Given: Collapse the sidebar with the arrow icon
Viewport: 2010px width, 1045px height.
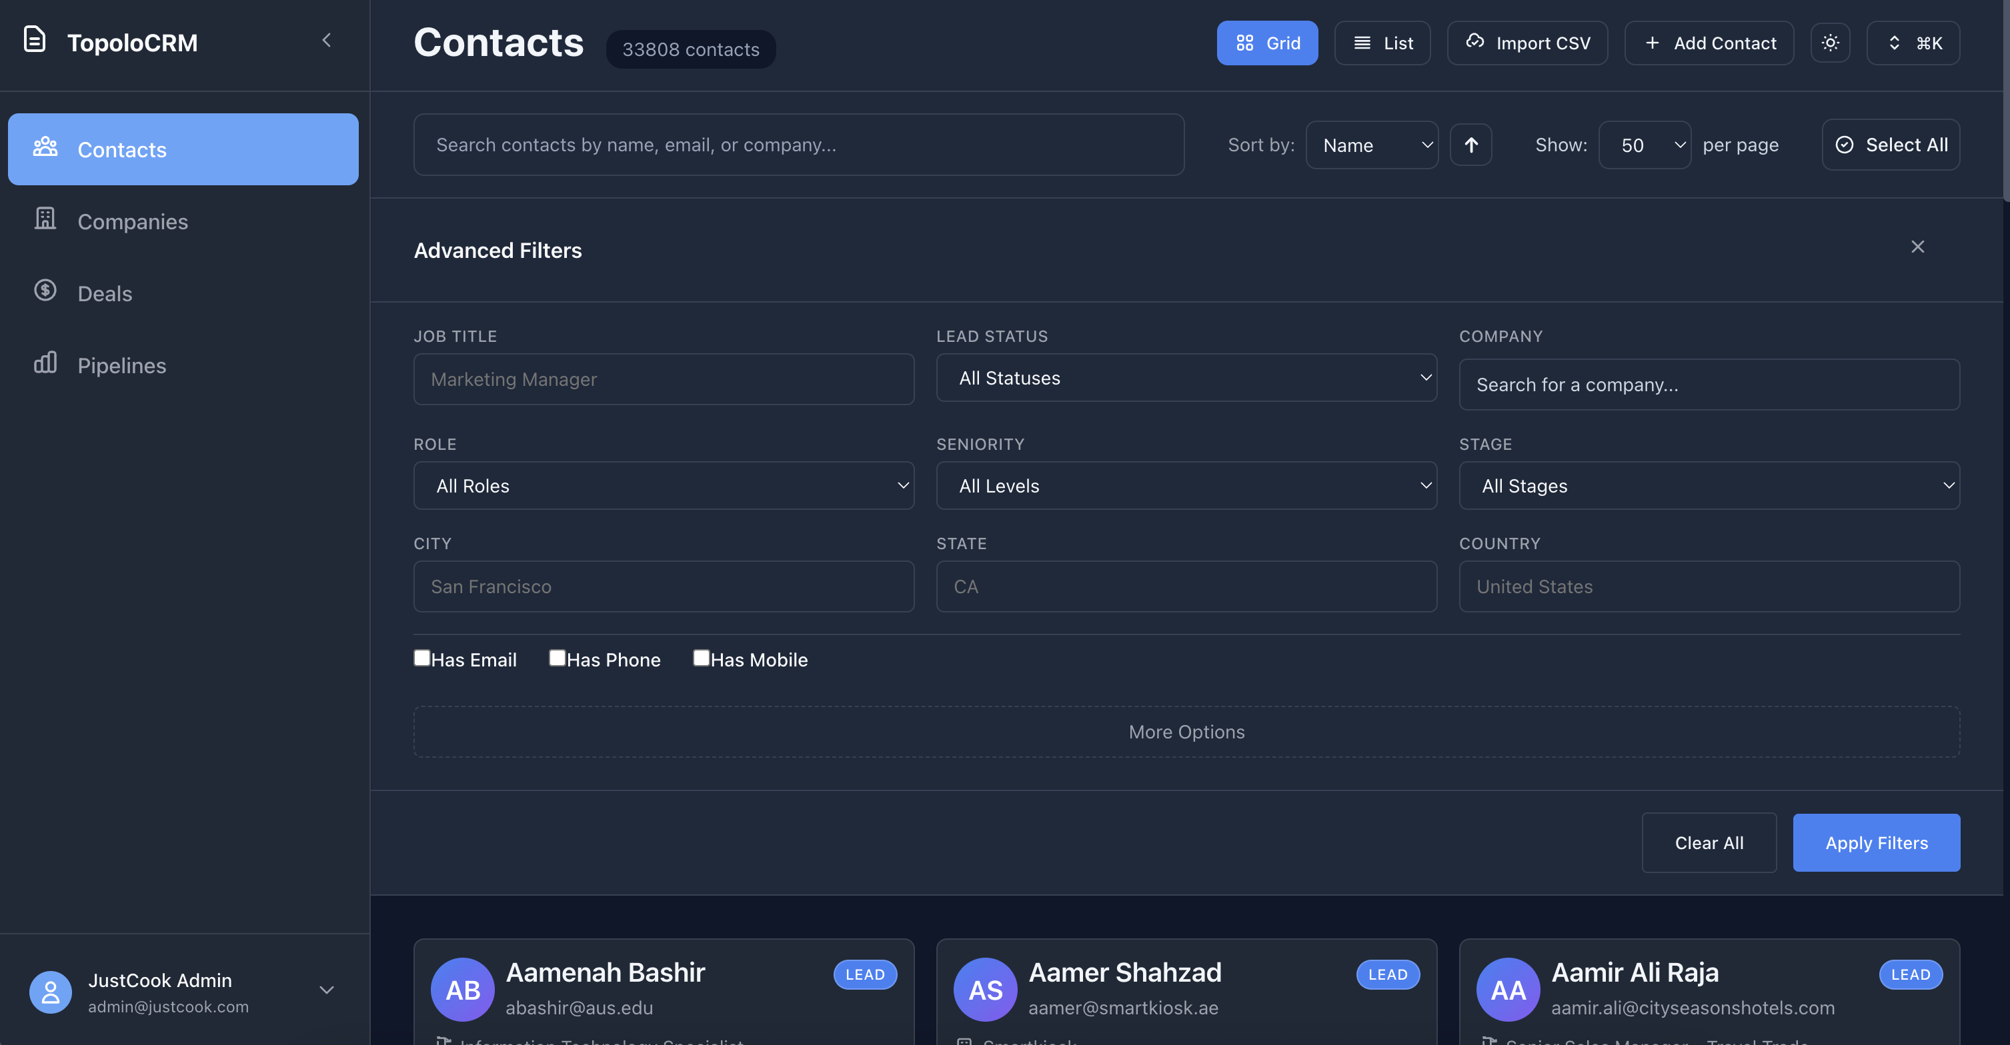Looking at the screenshot, I should pyautogui.click(x=326, y=40).
